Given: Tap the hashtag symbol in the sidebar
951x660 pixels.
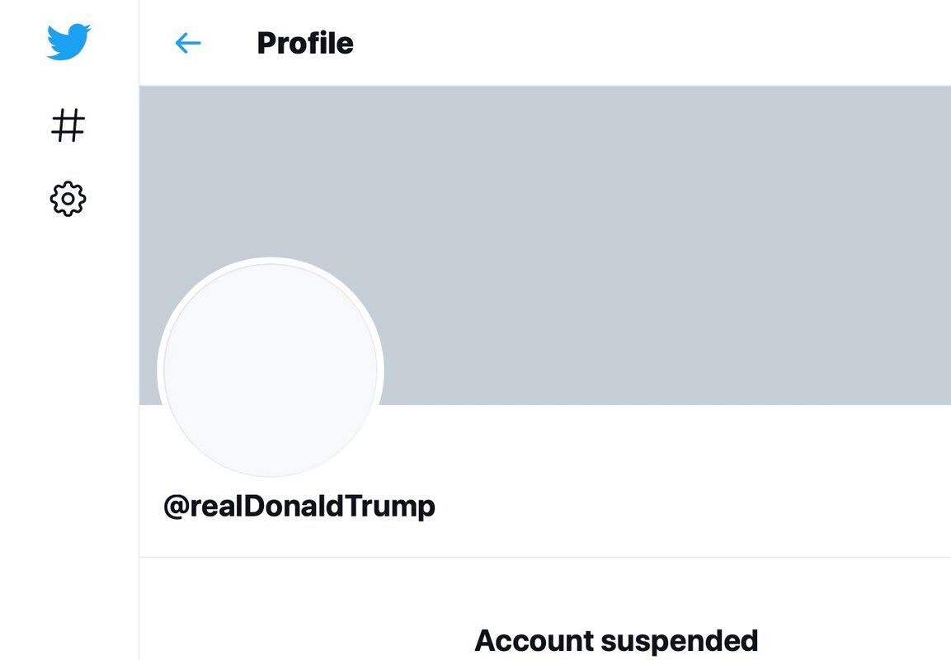Looking at the screenshot, I should point(68,126).
